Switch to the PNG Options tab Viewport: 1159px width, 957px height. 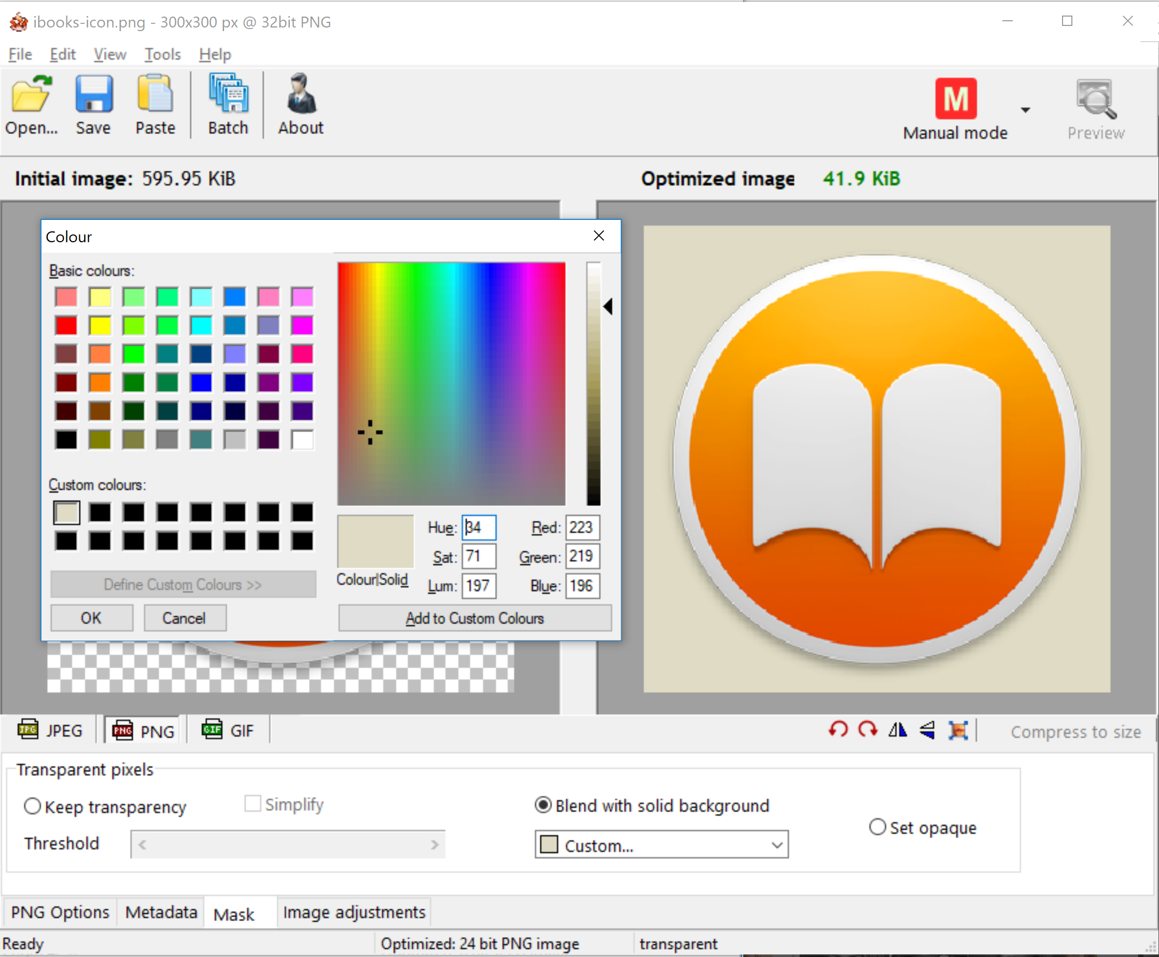coord(60,912)
